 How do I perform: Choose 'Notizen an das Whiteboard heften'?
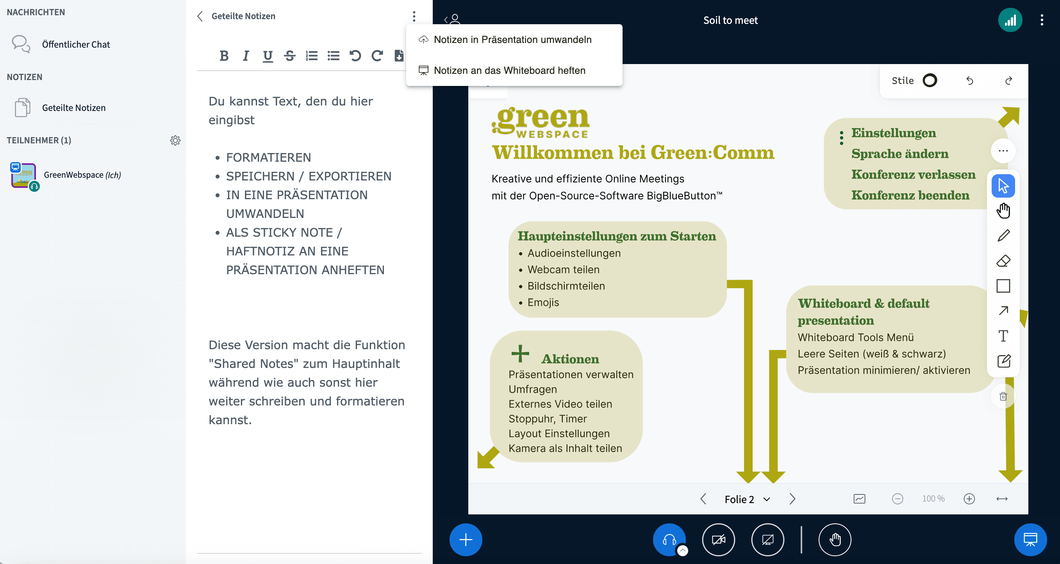click(x=509, y=70)
